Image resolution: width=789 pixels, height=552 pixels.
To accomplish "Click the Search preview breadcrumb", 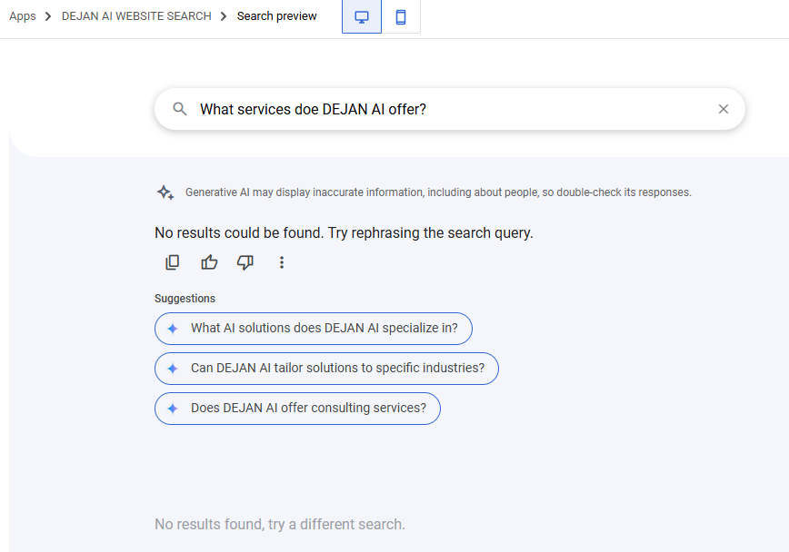I will pos(277,16).
